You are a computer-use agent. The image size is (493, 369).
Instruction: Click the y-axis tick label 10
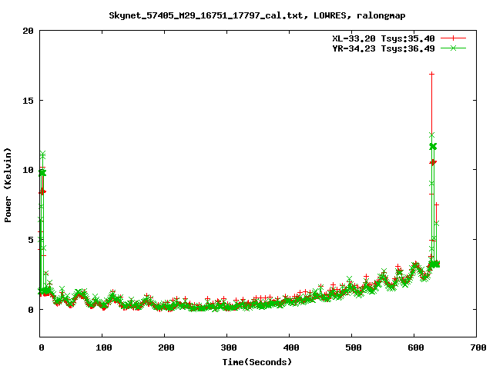pyautogui.click(x=28, y=170)
